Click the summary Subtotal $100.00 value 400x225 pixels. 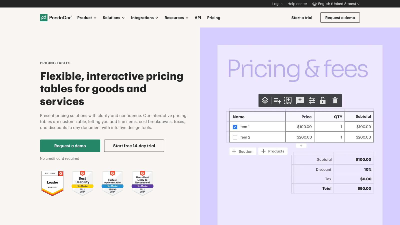click(x=363, y=159)
